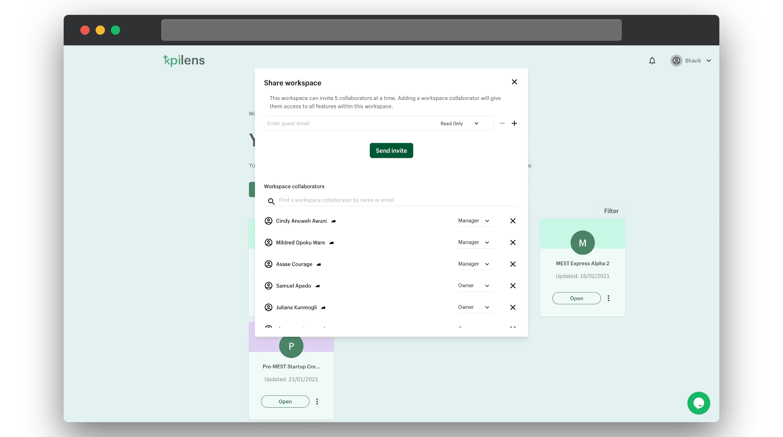
Task: Click the minus icon to remove email row
Action: tap(502, 123)
